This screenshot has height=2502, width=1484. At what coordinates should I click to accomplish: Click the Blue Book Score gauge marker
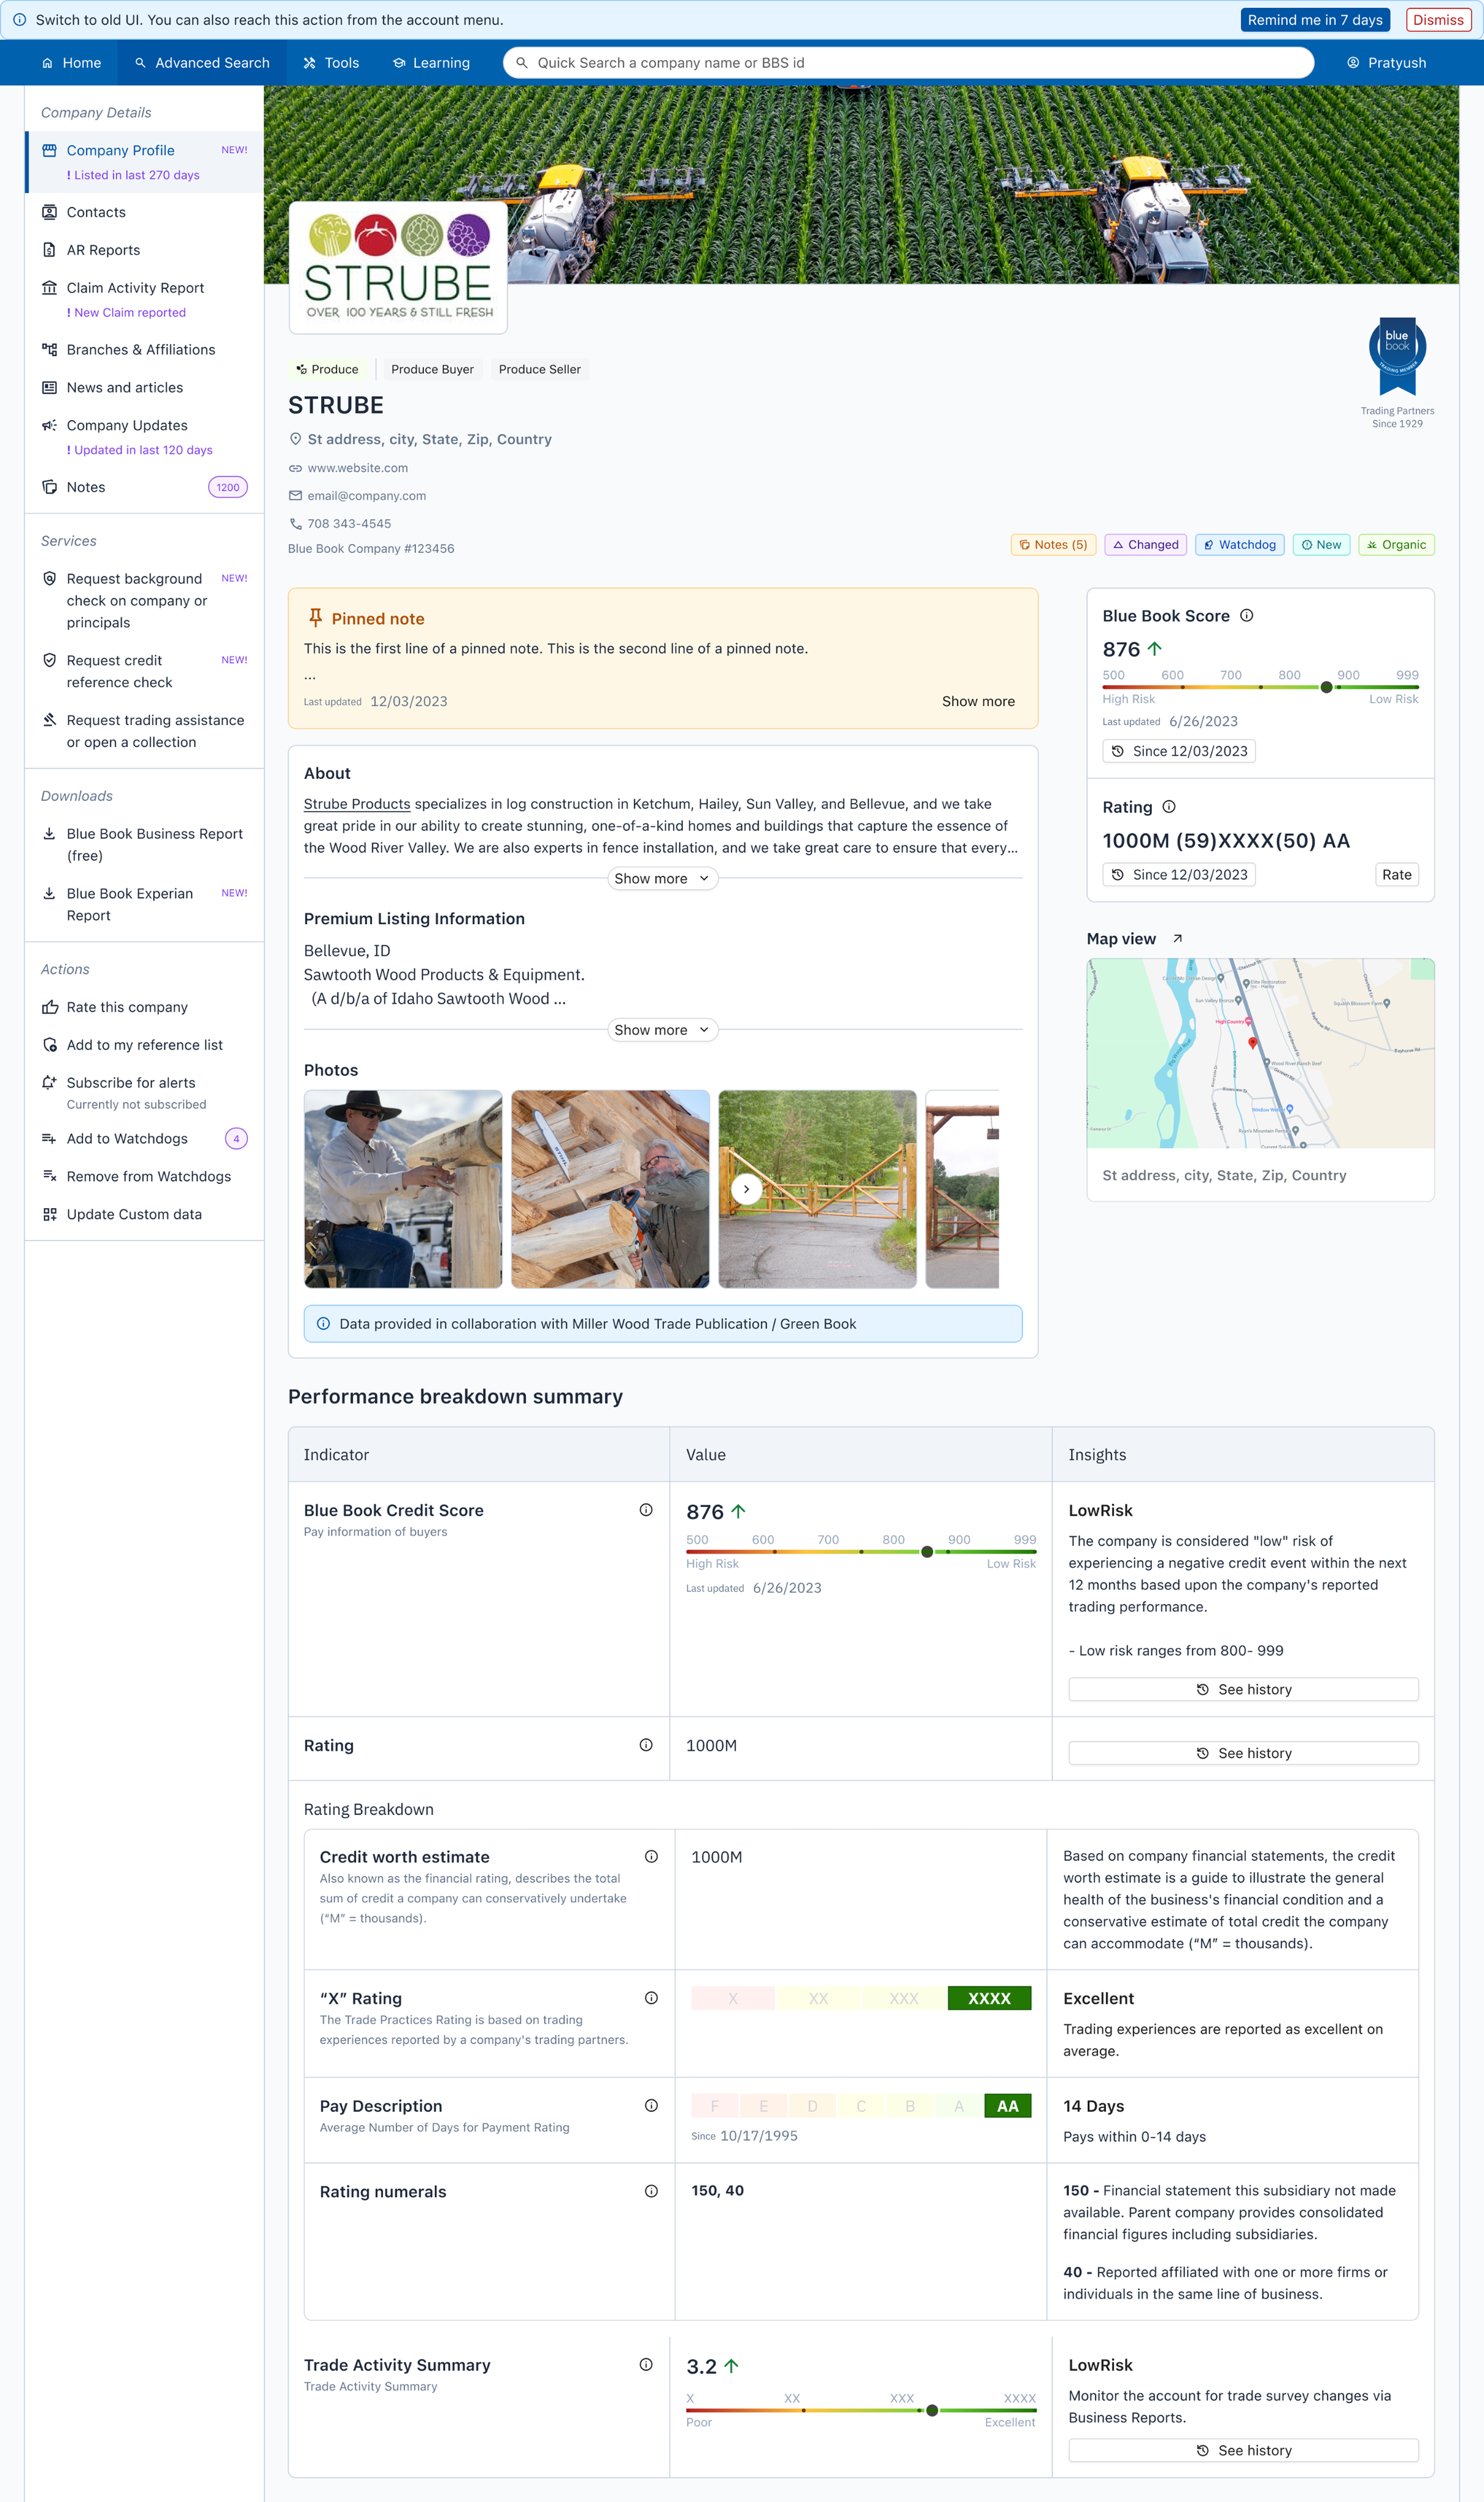(1326, 687)
